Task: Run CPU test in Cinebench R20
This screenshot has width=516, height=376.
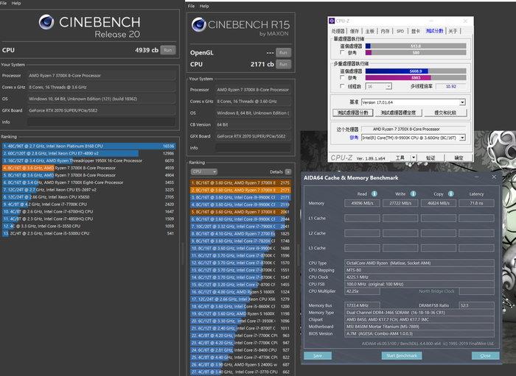Action: tap(168, 50)
